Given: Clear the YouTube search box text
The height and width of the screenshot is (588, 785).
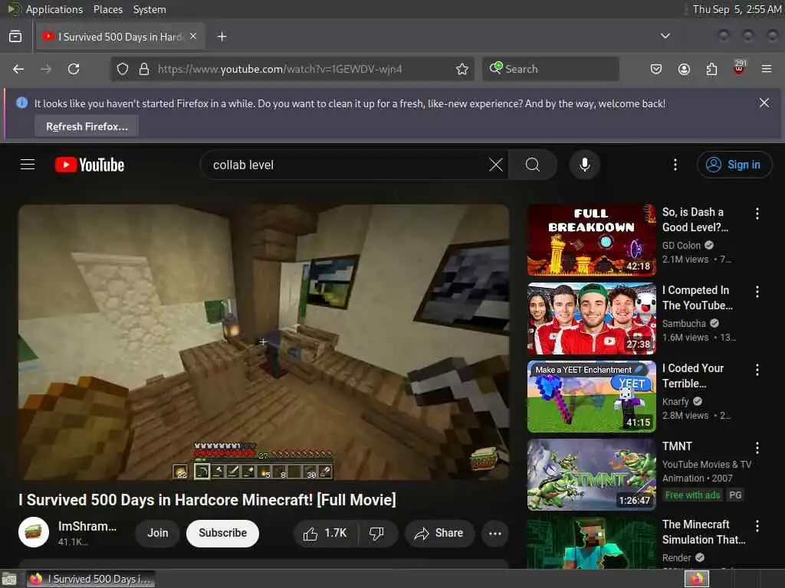Looking at the screenshot, I should pyautogui.click(x=496, y=165).
